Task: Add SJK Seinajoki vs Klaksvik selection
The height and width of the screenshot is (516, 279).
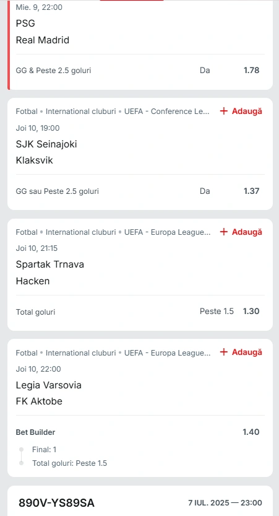Action: click(241, 112)
